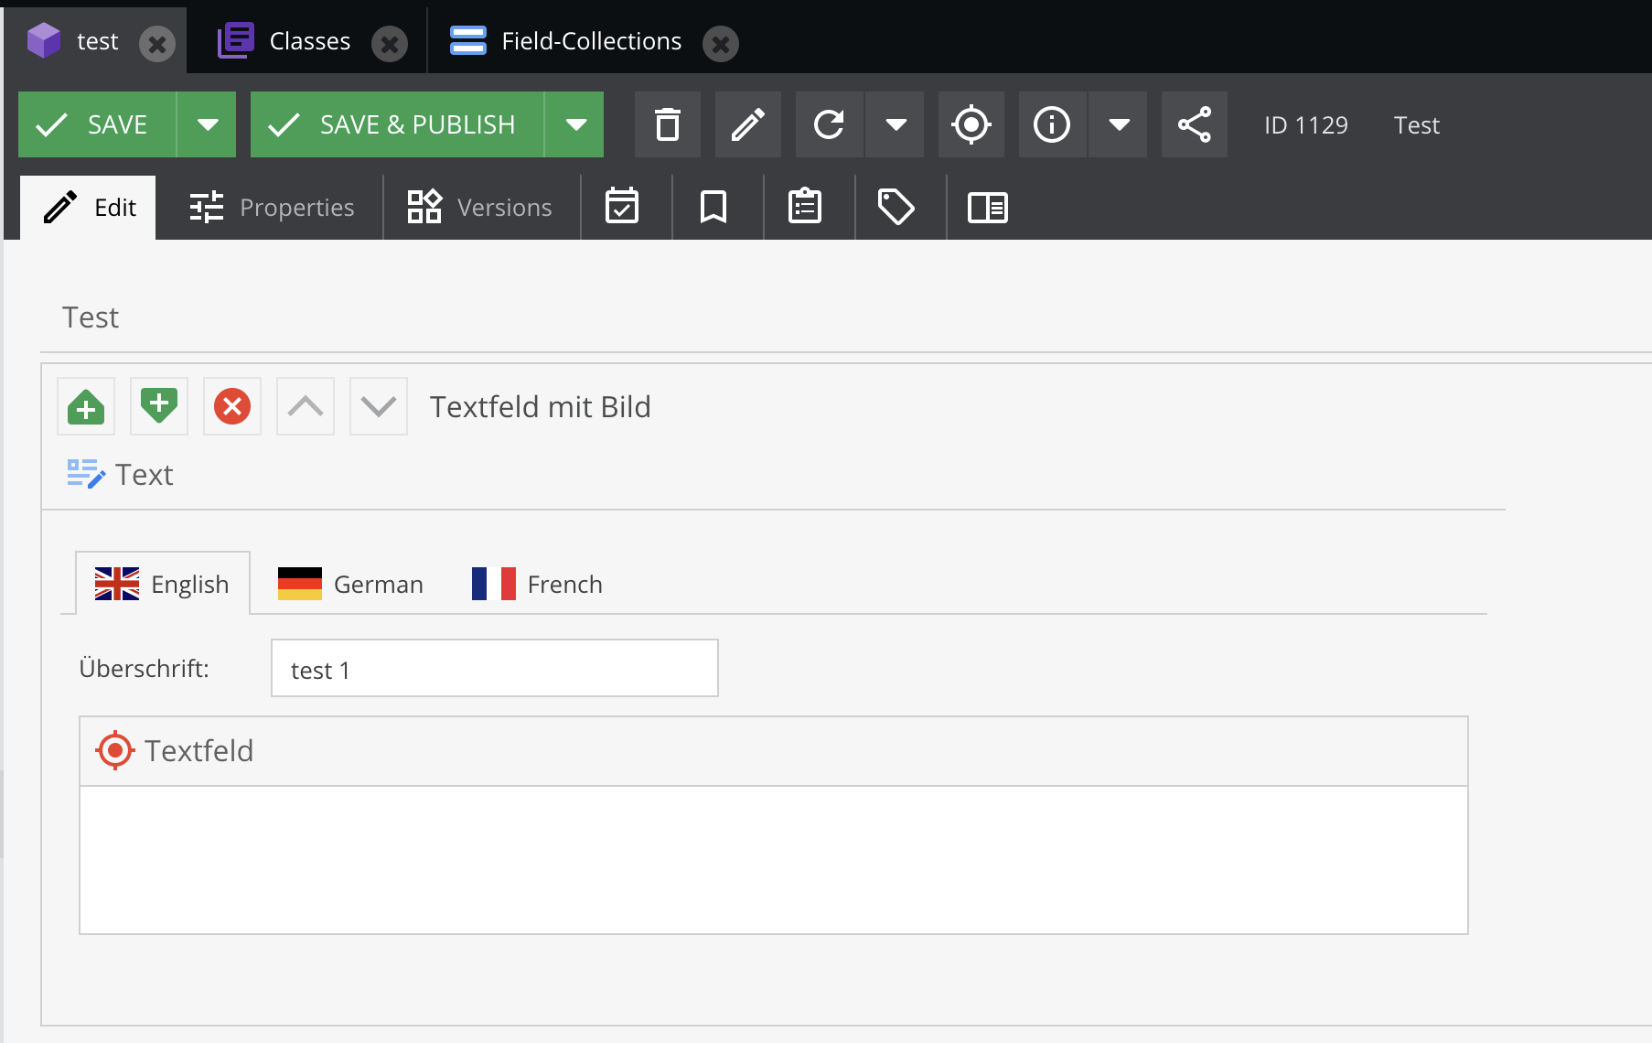Click the Textfeld mit Bild heading
This screenshot has width=1652, height=1043.
[541, 406]
